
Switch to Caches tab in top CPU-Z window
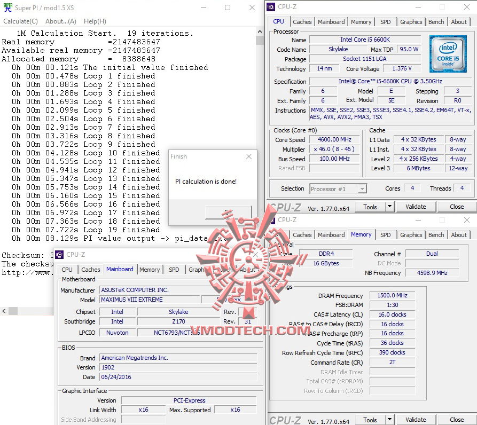pyautogui.click(x=302, y=22)
